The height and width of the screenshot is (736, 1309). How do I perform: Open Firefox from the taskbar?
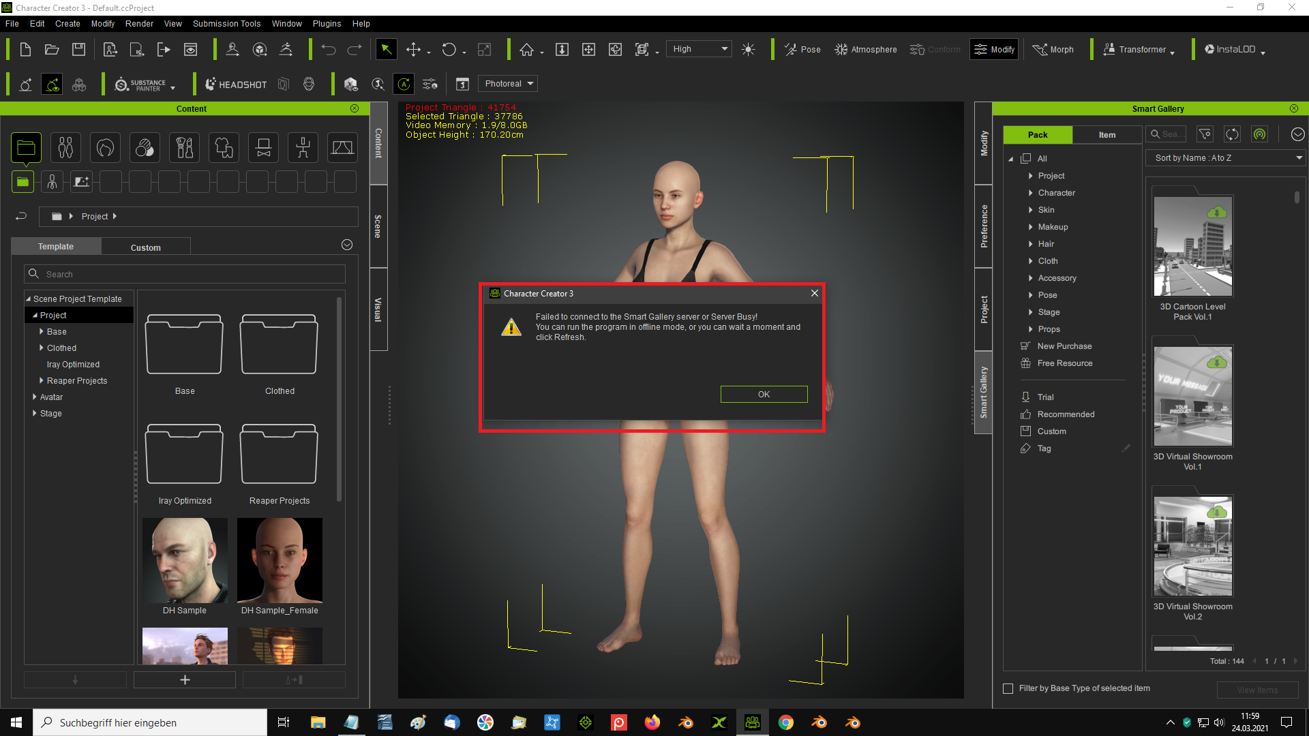(x=652, y=722)
